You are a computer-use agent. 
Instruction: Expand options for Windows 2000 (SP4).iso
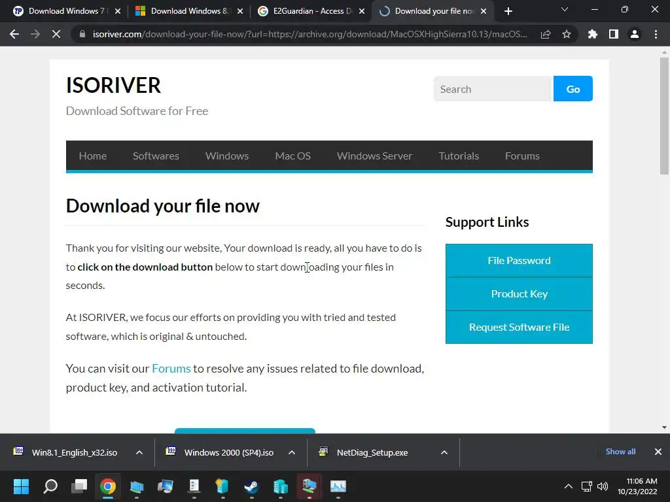pyautogui.click(x=292, y=452)
